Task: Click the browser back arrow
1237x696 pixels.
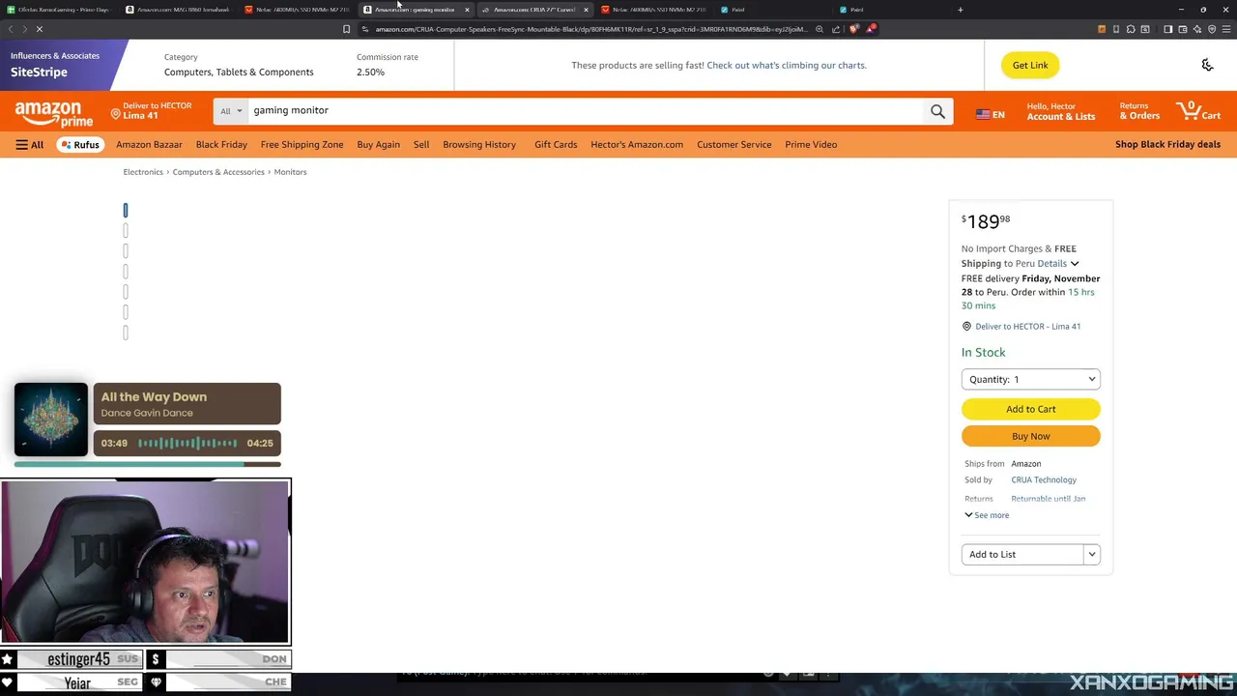Action: pos(11,29)
